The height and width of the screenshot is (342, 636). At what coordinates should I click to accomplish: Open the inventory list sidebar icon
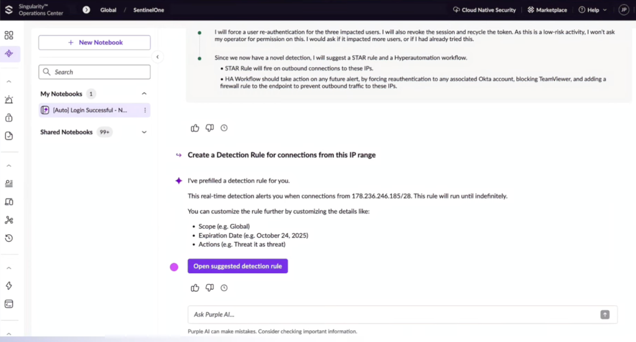pos(9,183)
